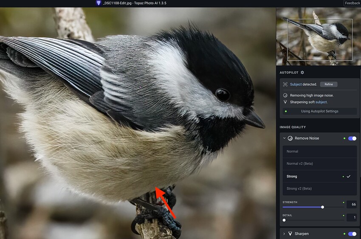Screen dimensions: 361x239
Task: Click the sharpening icon beside 'Sharpening soft subject'
Action: click(285, 102)
